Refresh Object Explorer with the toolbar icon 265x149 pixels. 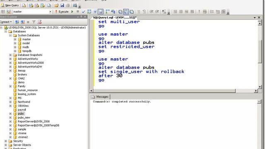coord(40,22)
